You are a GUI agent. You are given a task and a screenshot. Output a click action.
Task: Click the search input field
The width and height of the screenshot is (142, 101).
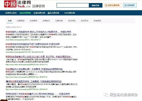(73, 5)
